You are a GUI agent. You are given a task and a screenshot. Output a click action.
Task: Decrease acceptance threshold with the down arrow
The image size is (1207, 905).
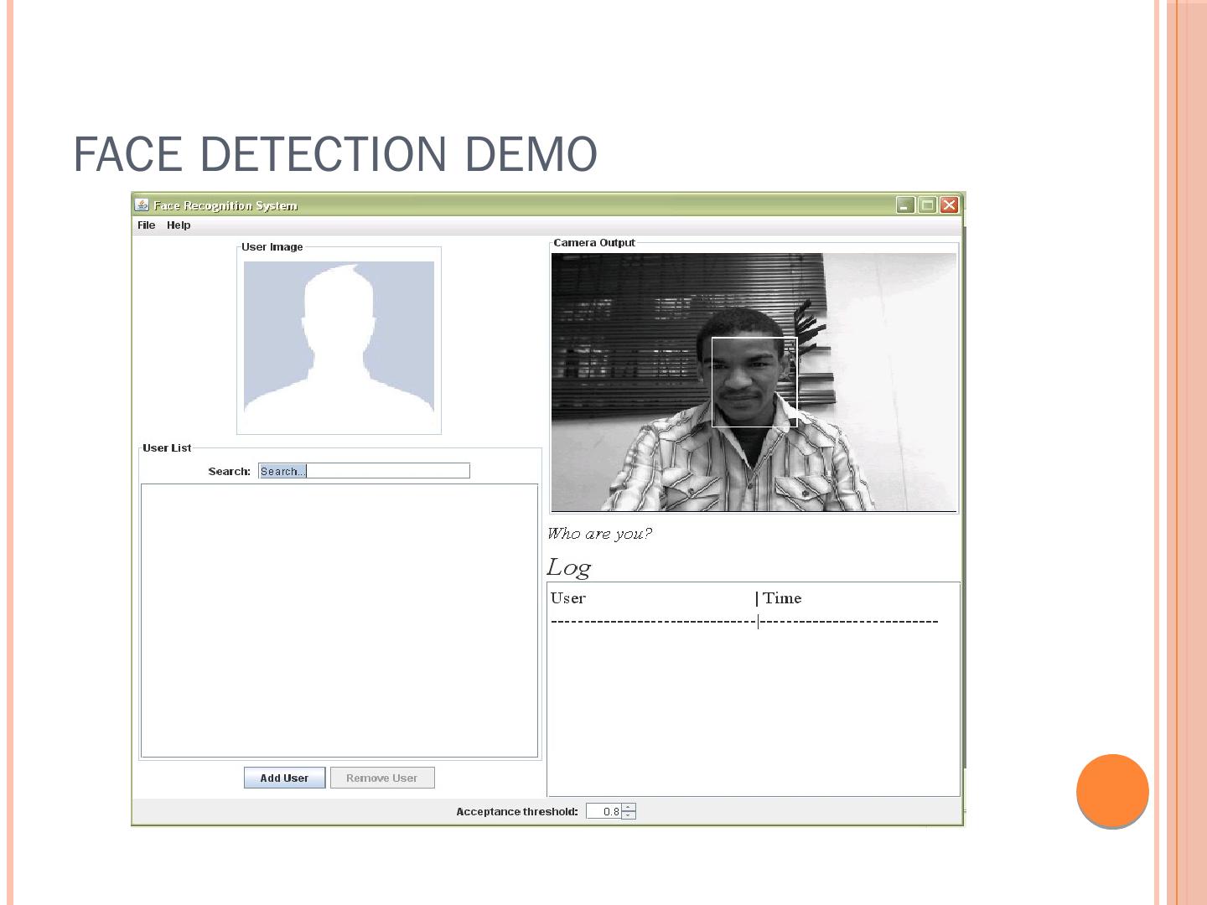coord(629,815)
